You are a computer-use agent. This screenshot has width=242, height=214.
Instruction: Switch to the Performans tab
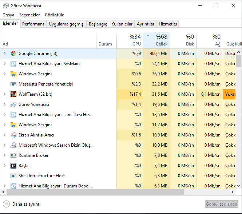coord(33,24)
